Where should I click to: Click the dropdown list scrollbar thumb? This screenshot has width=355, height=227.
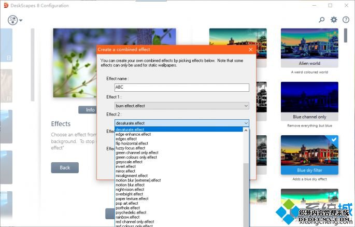point(246,195)
